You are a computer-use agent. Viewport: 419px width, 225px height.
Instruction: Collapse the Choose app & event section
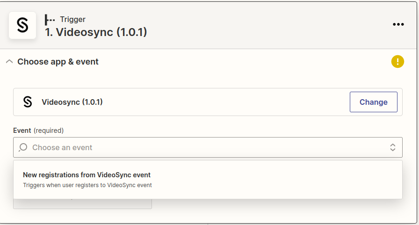click(9, 62)
